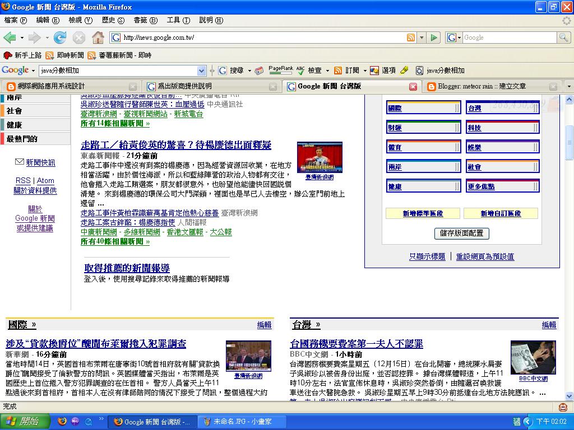
Task: Click the 國際 section box in layout panel
Action: [424, 108]
